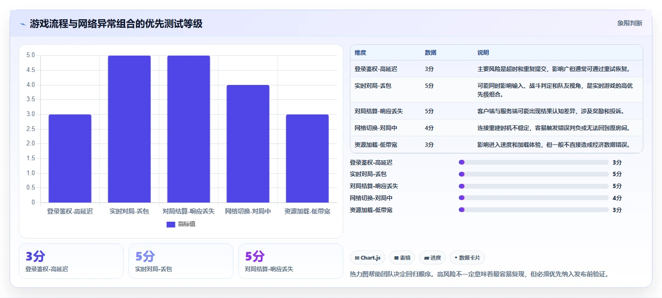Click the card title 游戏流程与网络异常组合的优先测试等级

pos(116,24)
